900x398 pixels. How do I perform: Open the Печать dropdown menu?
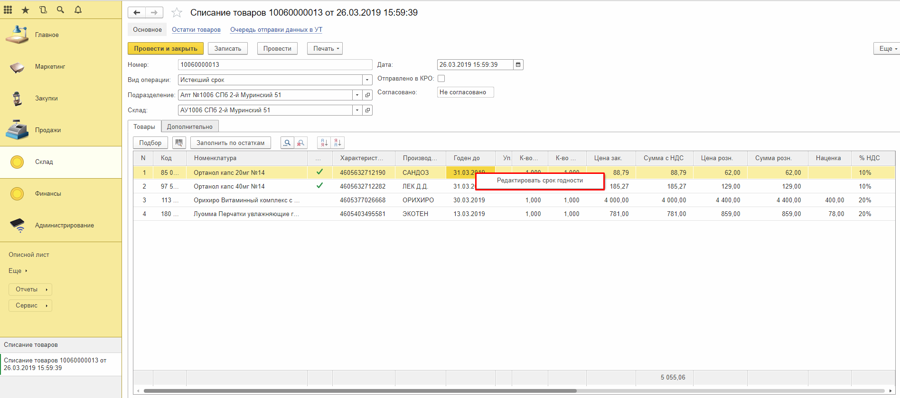325,49
